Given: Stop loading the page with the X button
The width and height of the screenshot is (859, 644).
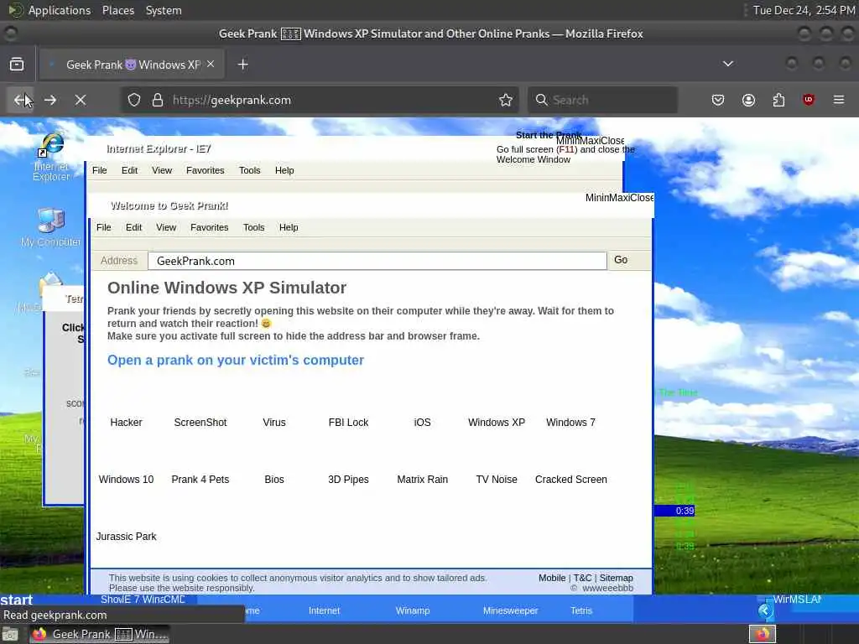Looking at the screenshot, I should [x=81, y=101].
